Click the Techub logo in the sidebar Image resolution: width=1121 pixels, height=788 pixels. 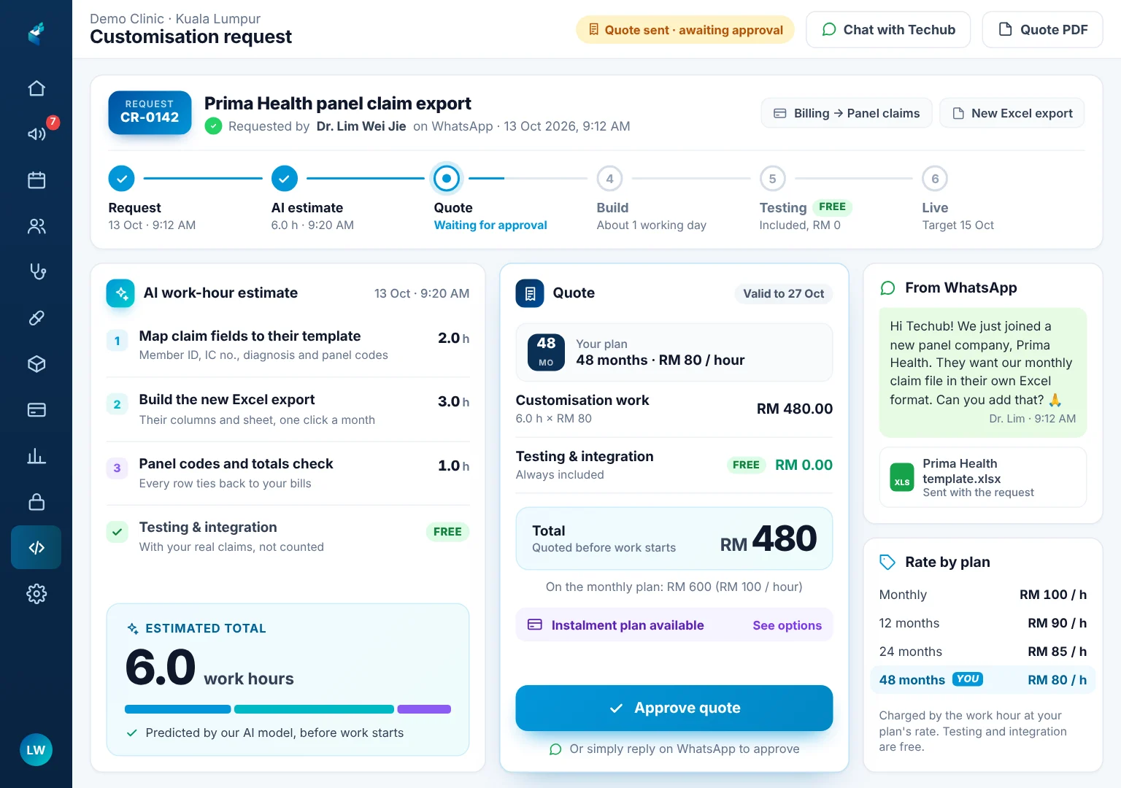pos(36,33)
